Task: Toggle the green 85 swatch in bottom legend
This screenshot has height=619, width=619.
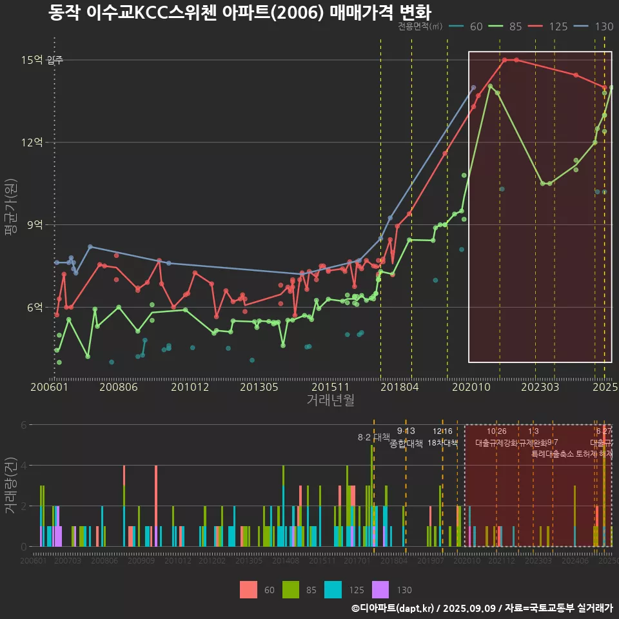Action: [x=292, y=589]
